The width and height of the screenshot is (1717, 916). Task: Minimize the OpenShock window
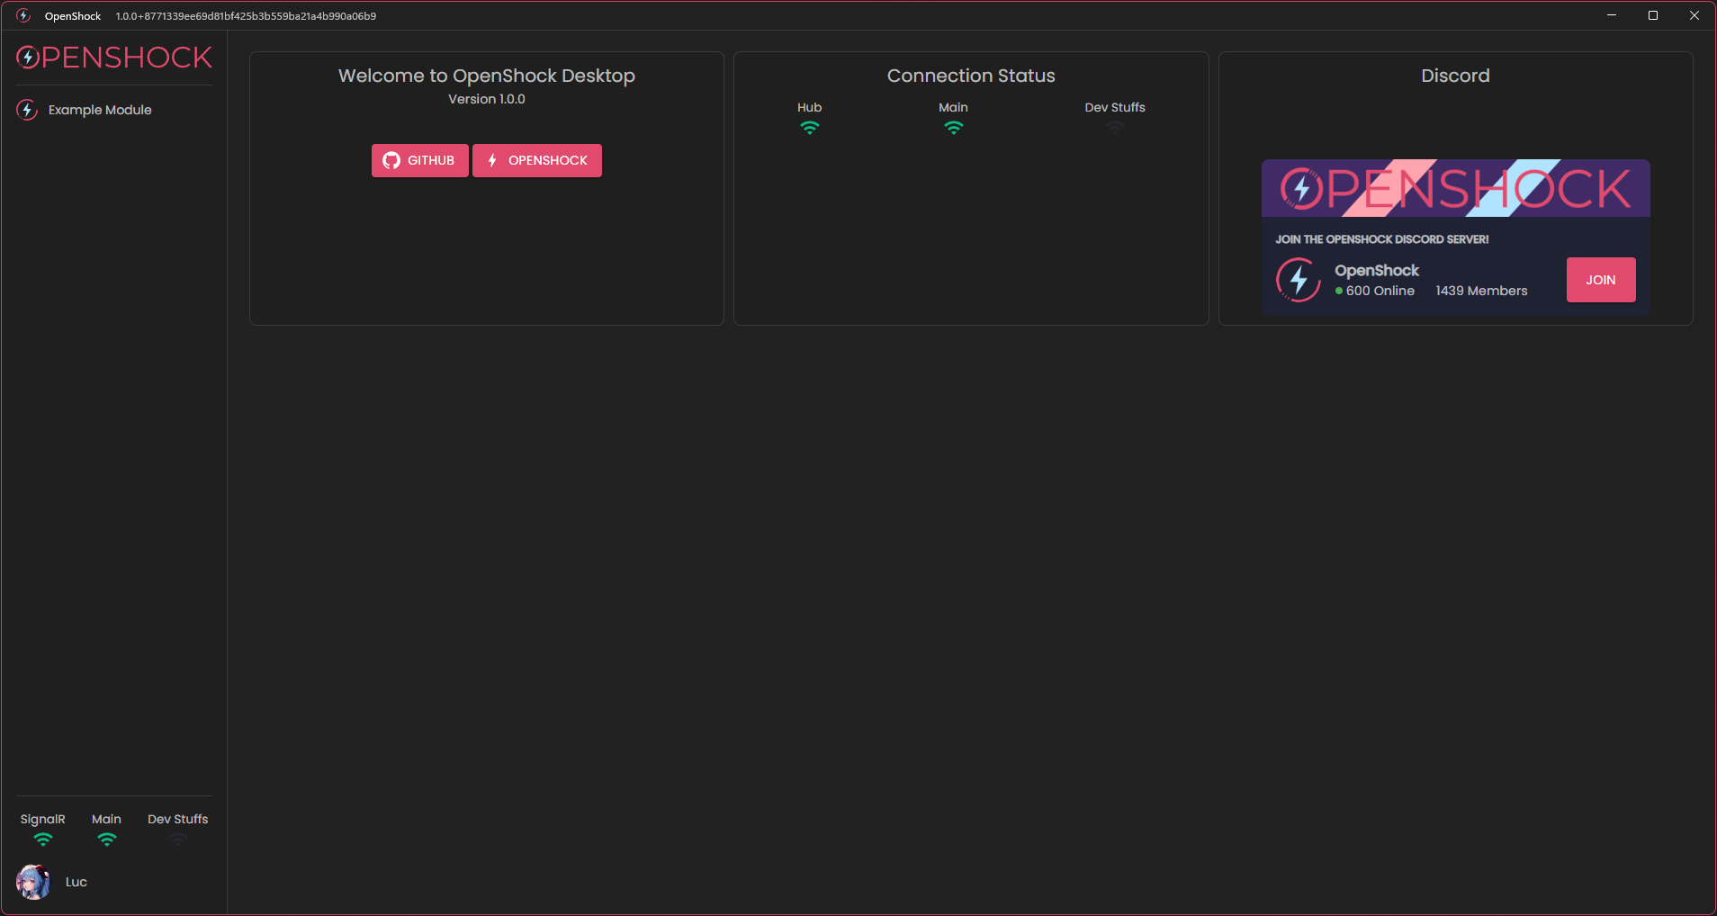pyautogui.click(x=1612, y=15)
